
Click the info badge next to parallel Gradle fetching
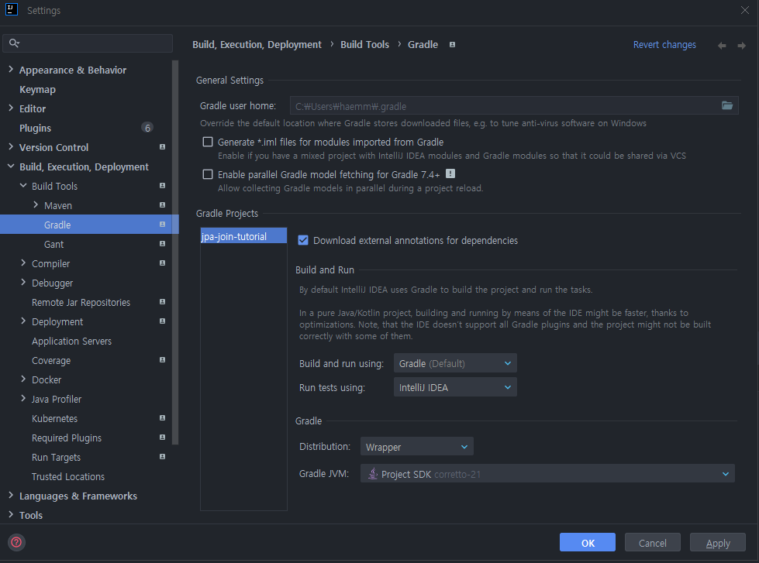click(x=450, y=173)
